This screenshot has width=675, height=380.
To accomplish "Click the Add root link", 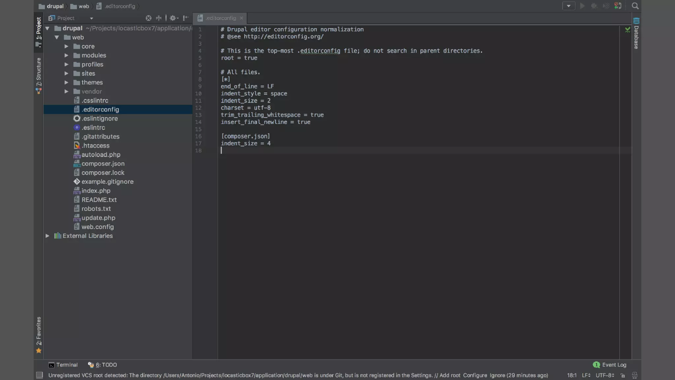I will point(450,375).
